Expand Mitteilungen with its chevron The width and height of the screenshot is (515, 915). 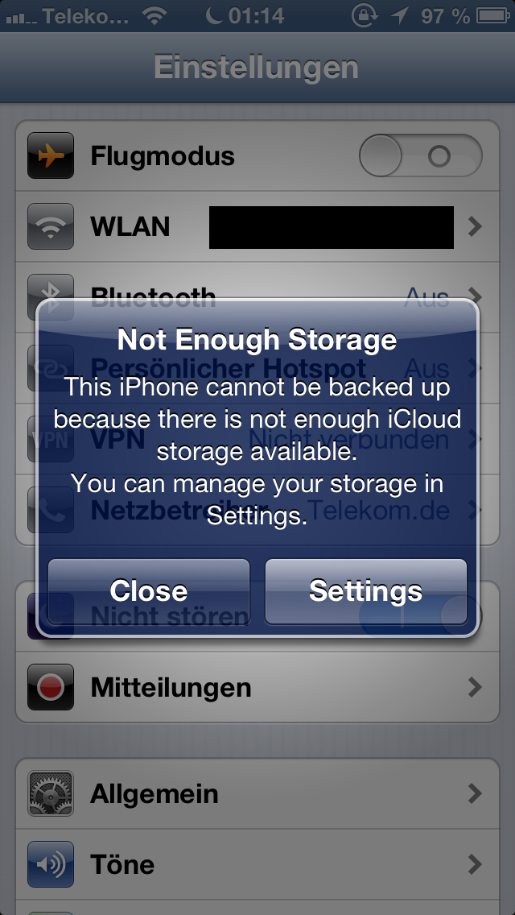pyautogui.click(x=476, y=687)
